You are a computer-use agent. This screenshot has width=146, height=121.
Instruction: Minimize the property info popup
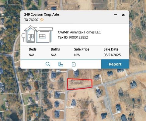tap(116, 15)
